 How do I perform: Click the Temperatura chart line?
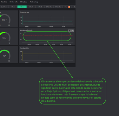point(48,21)
